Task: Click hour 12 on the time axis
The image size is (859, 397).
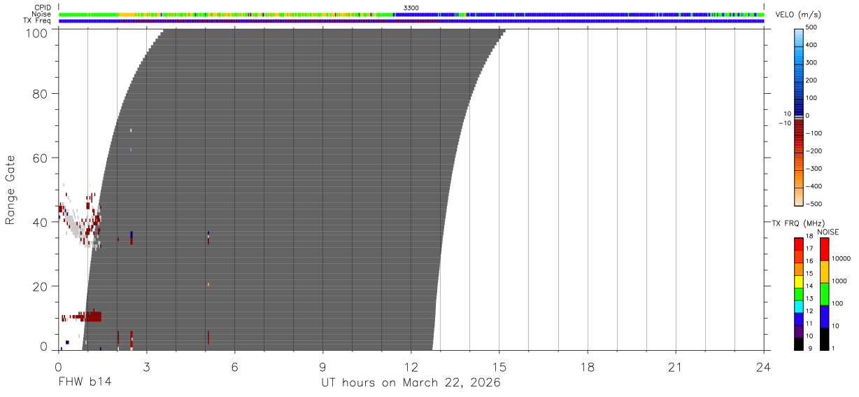Action: tap(411, 366)
